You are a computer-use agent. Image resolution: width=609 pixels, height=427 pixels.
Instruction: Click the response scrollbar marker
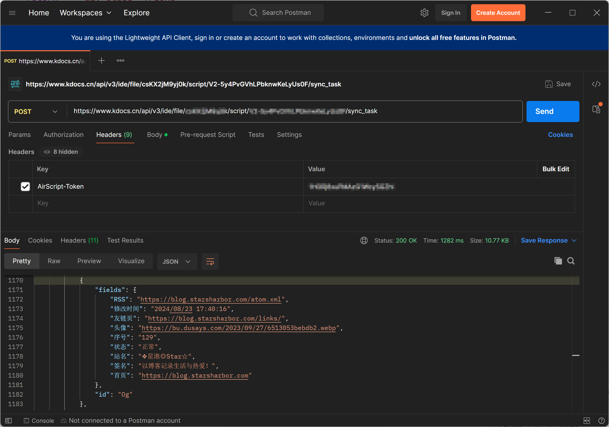576,355
